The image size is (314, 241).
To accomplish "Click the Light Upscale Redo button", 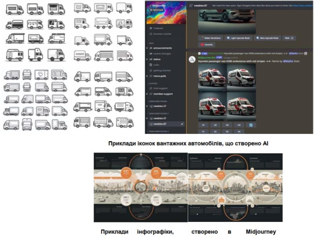I will coord(238,38).
